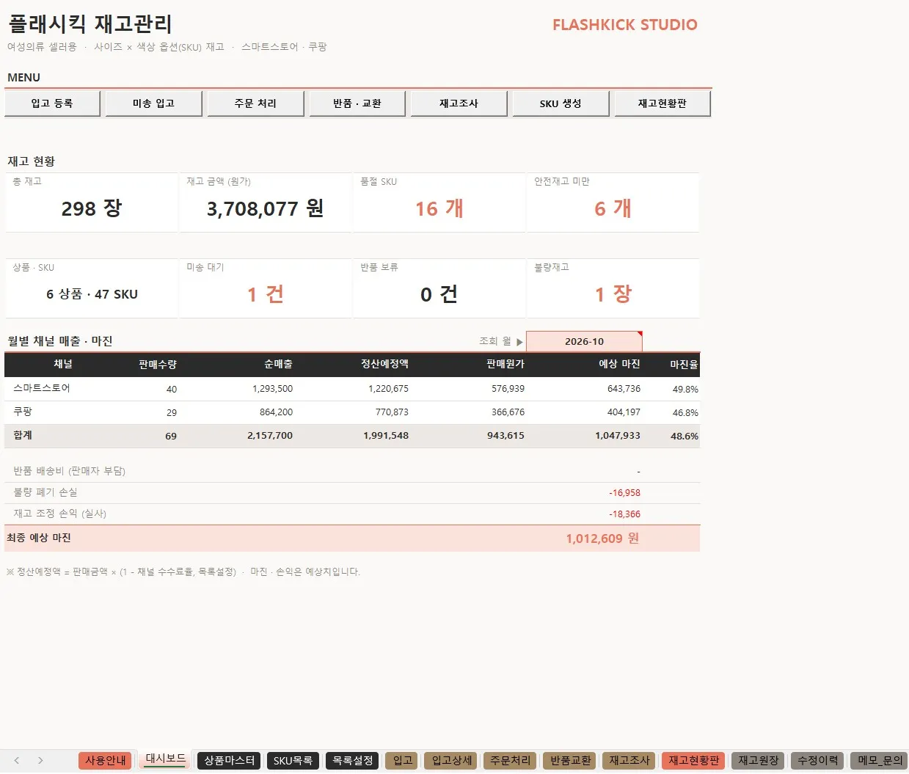Viewport: 909px width, 774px height.
Task: Select 스마트스토어 정산예정액 1,220,675
Action: tap(388, 389)
